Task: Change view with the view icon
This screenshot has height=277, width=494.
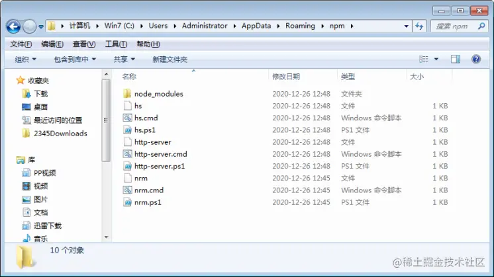Action: [423, 59]
